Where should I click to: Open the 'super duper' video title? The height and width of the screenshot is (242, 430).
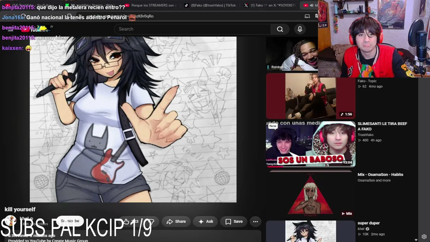tap(369, 223)
